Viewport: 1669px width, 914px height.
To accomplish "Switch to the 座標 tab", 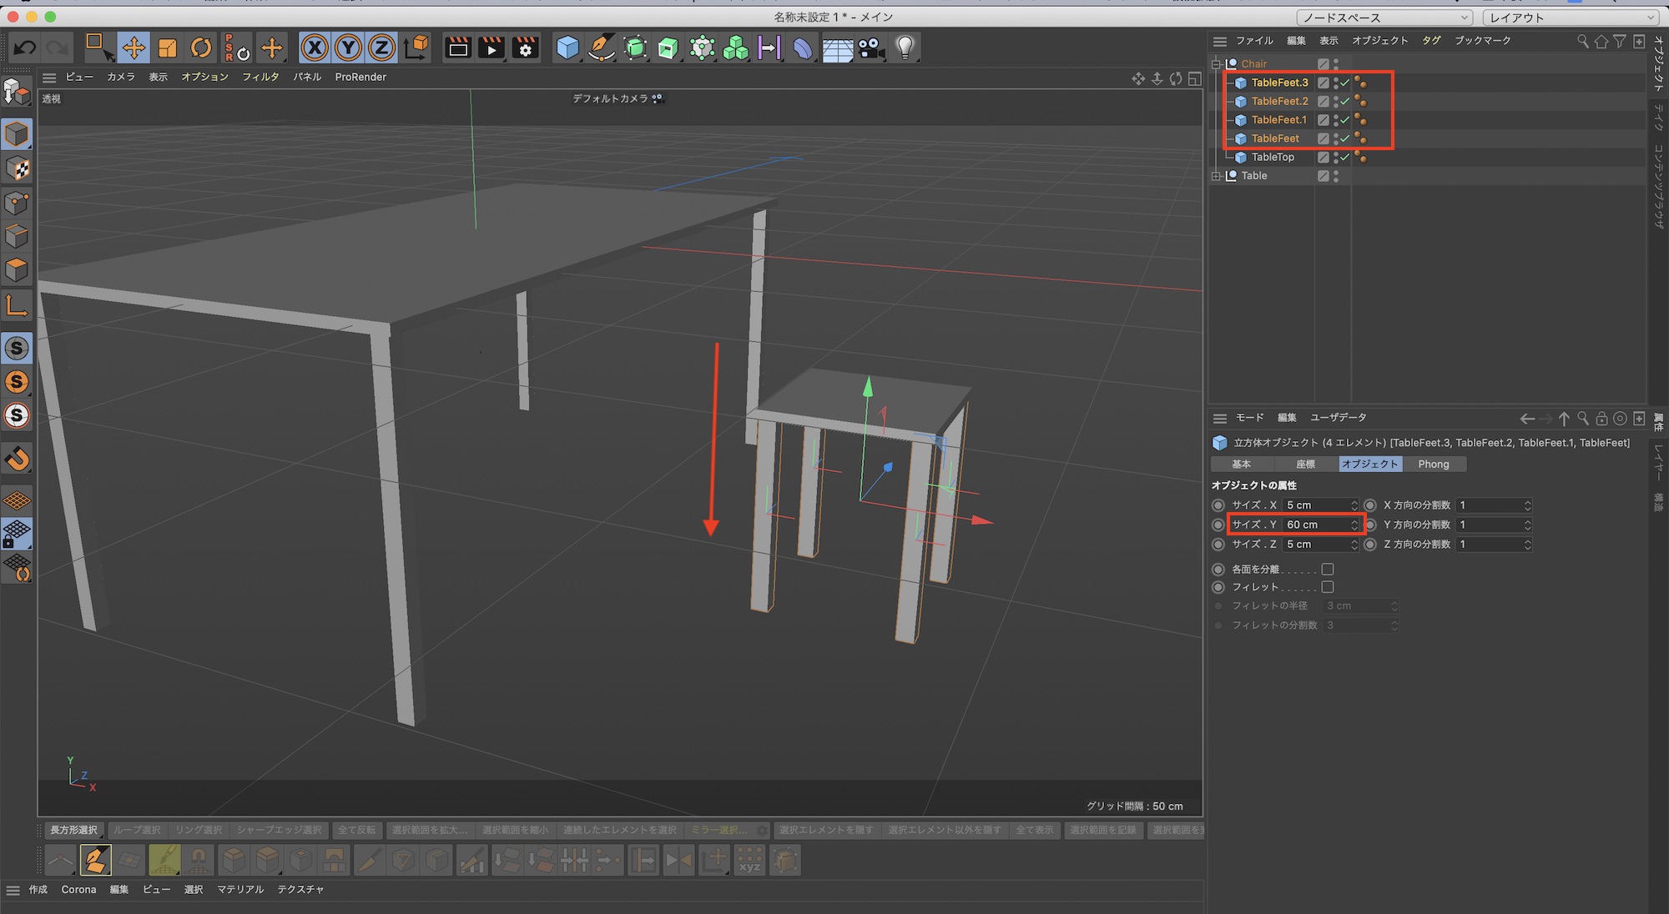I will pyautogui.click(x=1305, y=465).
